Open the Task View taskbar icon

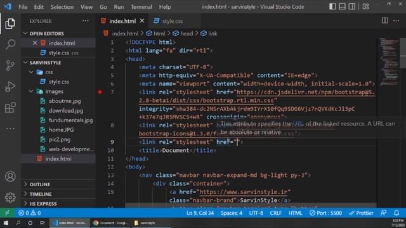pos(43,222)
